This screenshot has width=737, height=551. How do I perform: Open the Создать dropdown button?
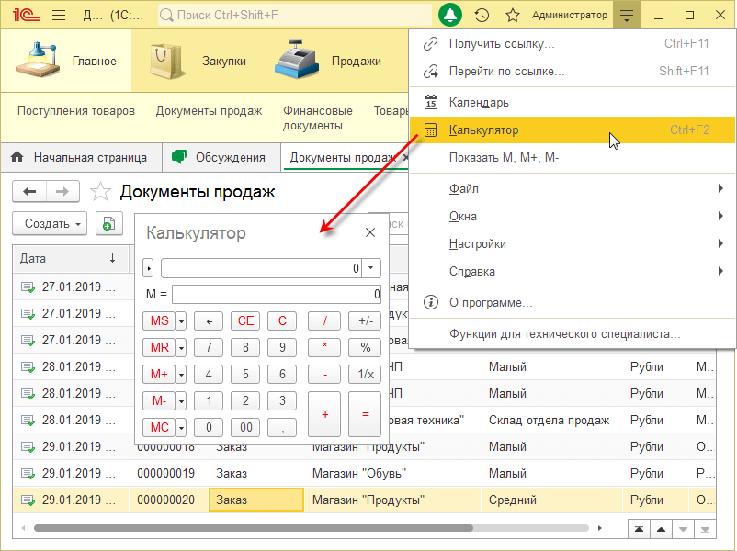(50, 223)
